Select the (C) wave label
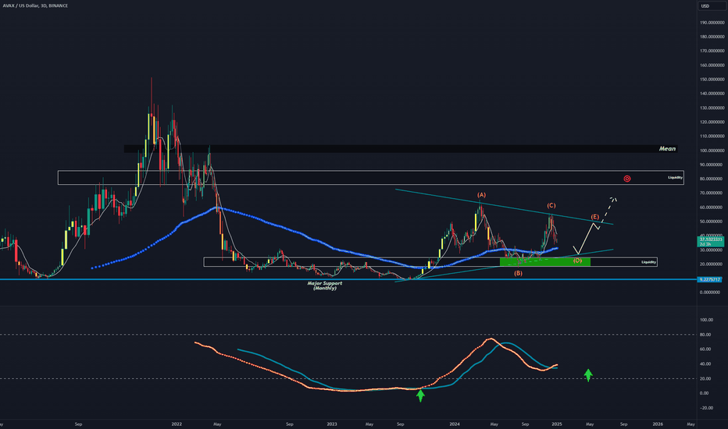 pyautogui.click(x=551, y=205)
